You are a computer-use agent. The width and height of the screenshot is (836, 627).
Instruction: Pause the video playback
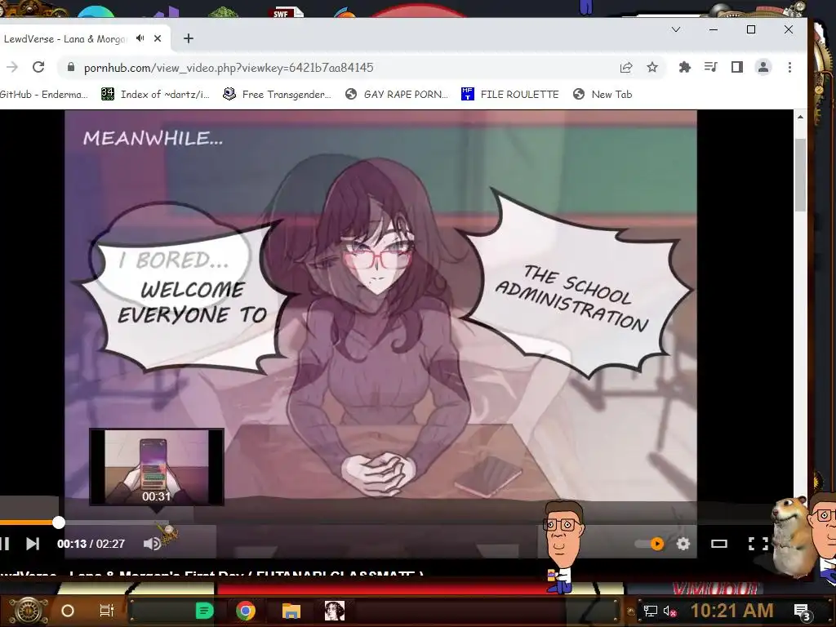[5, 544]
